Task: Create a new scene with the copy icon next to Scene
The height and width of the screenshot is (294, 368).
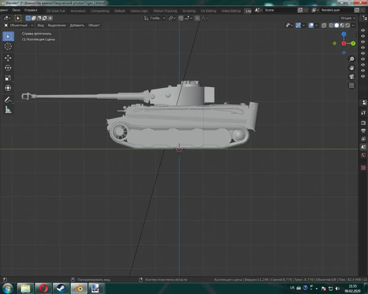Action: point(300,10)
